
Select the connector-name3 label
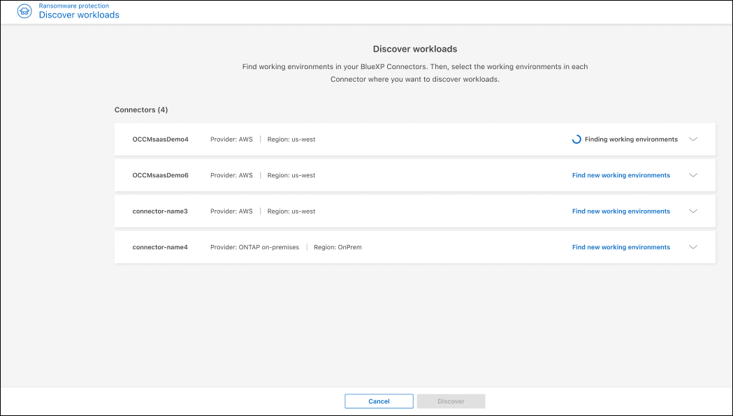[160, 211]
